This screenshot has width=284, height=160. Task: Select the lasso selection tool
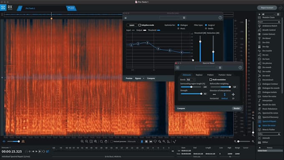155,142
